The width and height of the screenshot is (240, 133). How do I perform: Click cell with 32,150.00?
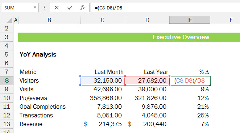tap(103, 80)
